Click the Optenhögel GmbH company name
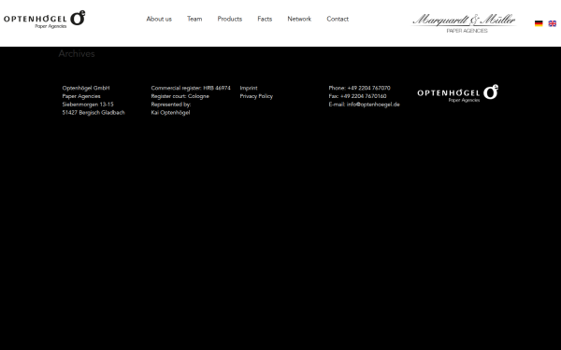The width and height of the screenshot is (561, 350). point(86,88)
